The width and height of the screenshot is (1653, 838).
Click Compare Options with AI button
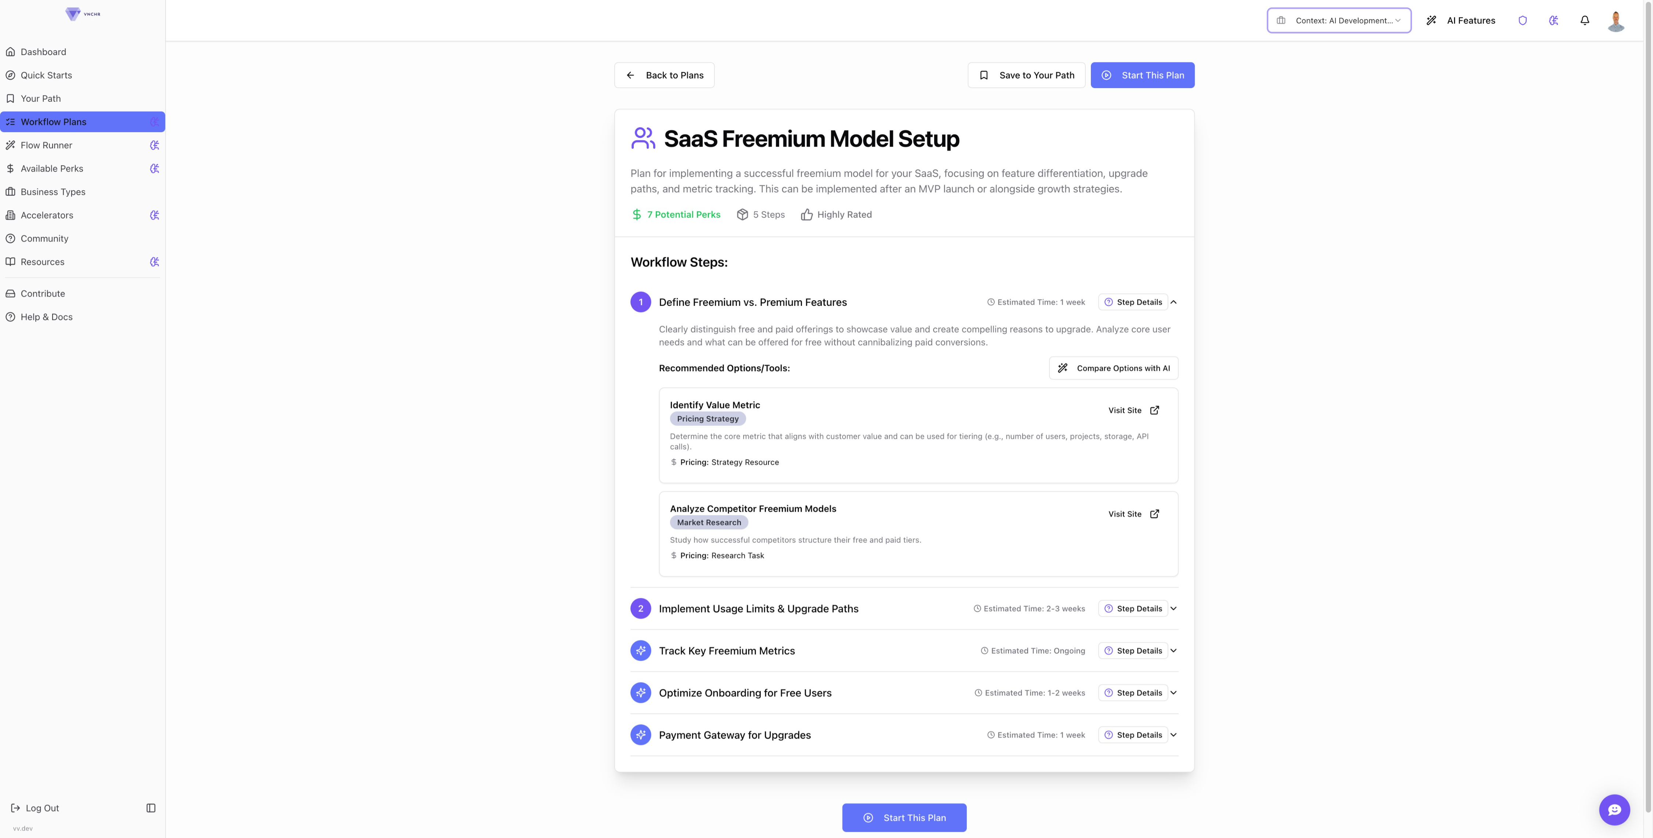pyautogui.click(x=1113, y=368)
